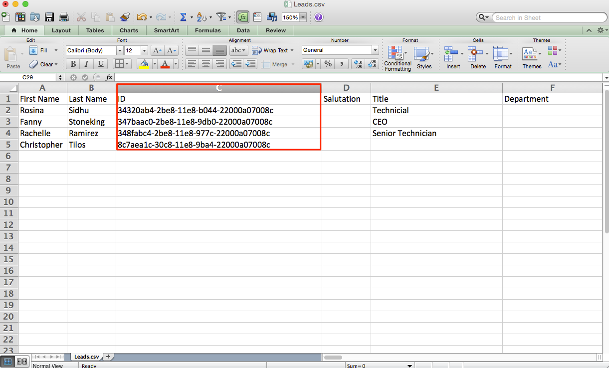Open the theme colors swatch menu
Screen dimensions: 609x368
point(554,50)
